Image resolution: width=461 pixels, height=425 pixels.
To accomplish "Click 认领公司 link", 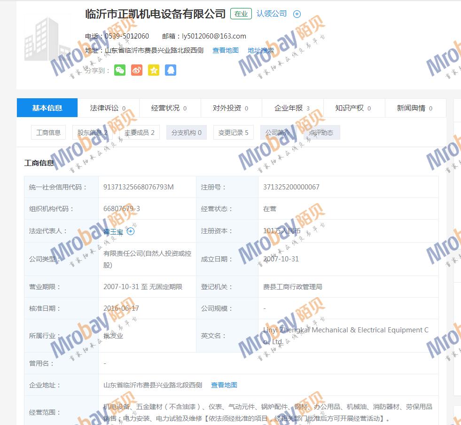I will [x=272, y=14].
